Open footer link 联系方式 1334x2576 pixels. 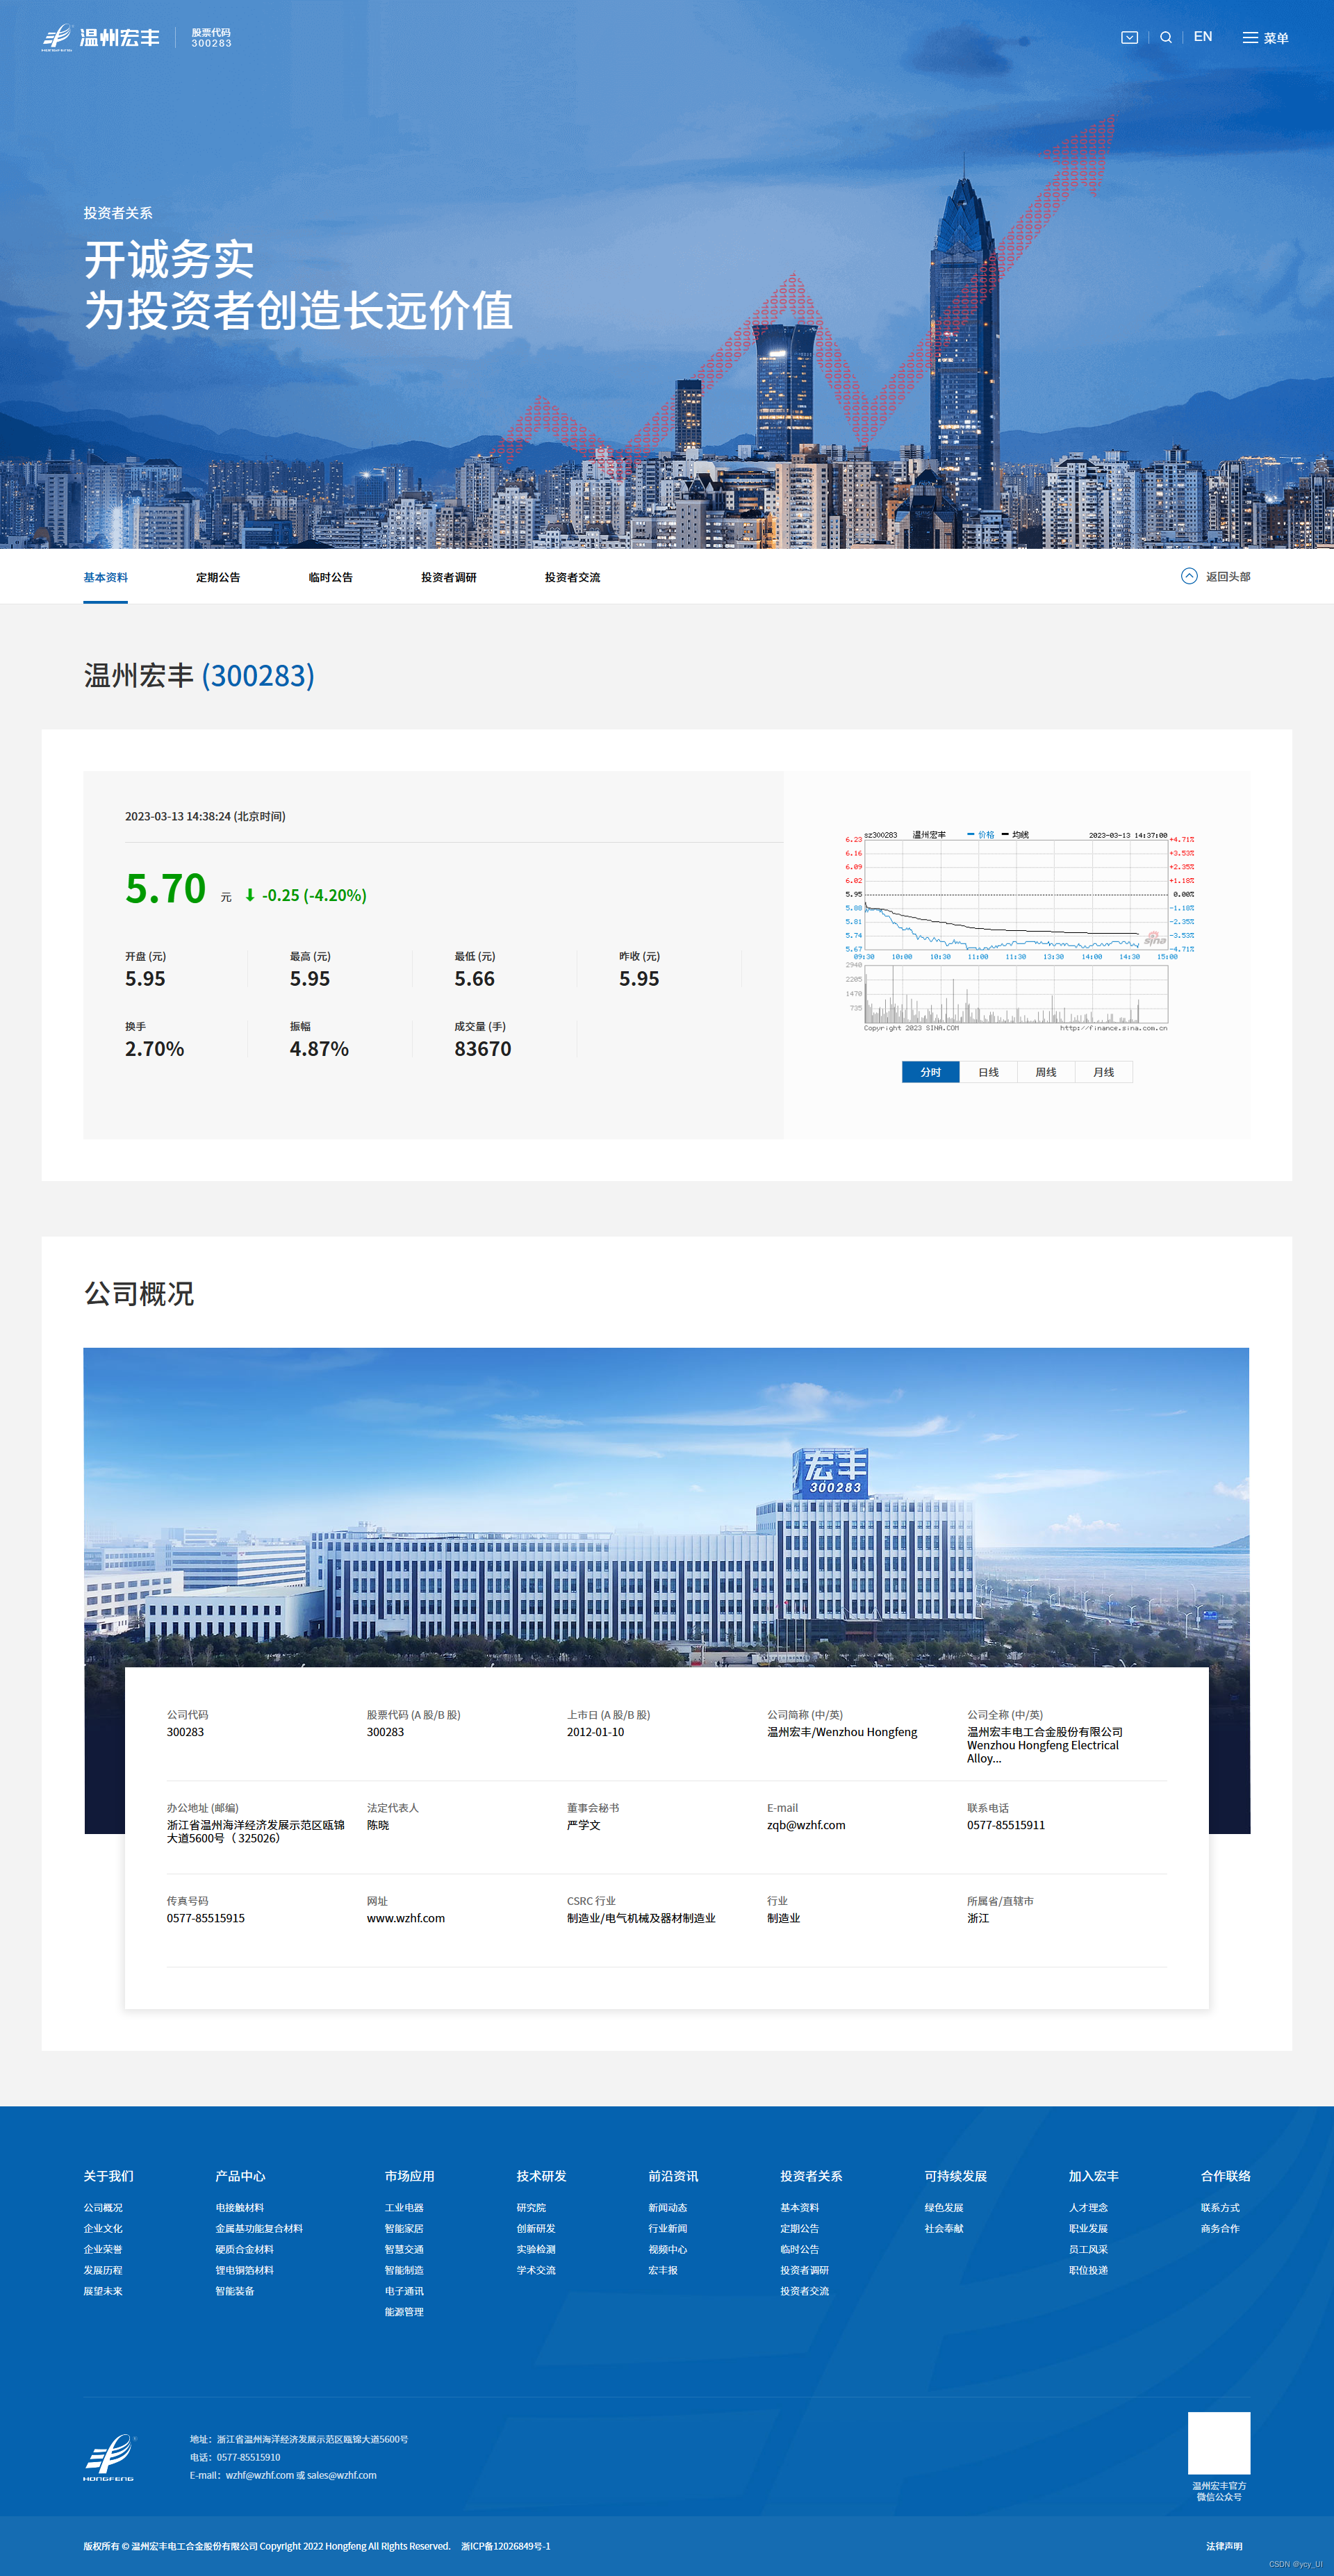point(1220,2207)
